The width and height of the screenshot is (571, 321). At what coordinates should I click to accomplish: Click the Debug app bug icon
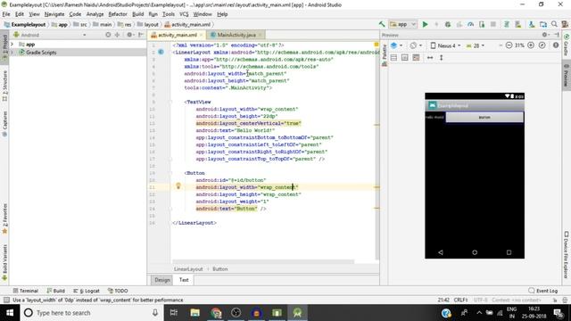(x=448, y=24)
